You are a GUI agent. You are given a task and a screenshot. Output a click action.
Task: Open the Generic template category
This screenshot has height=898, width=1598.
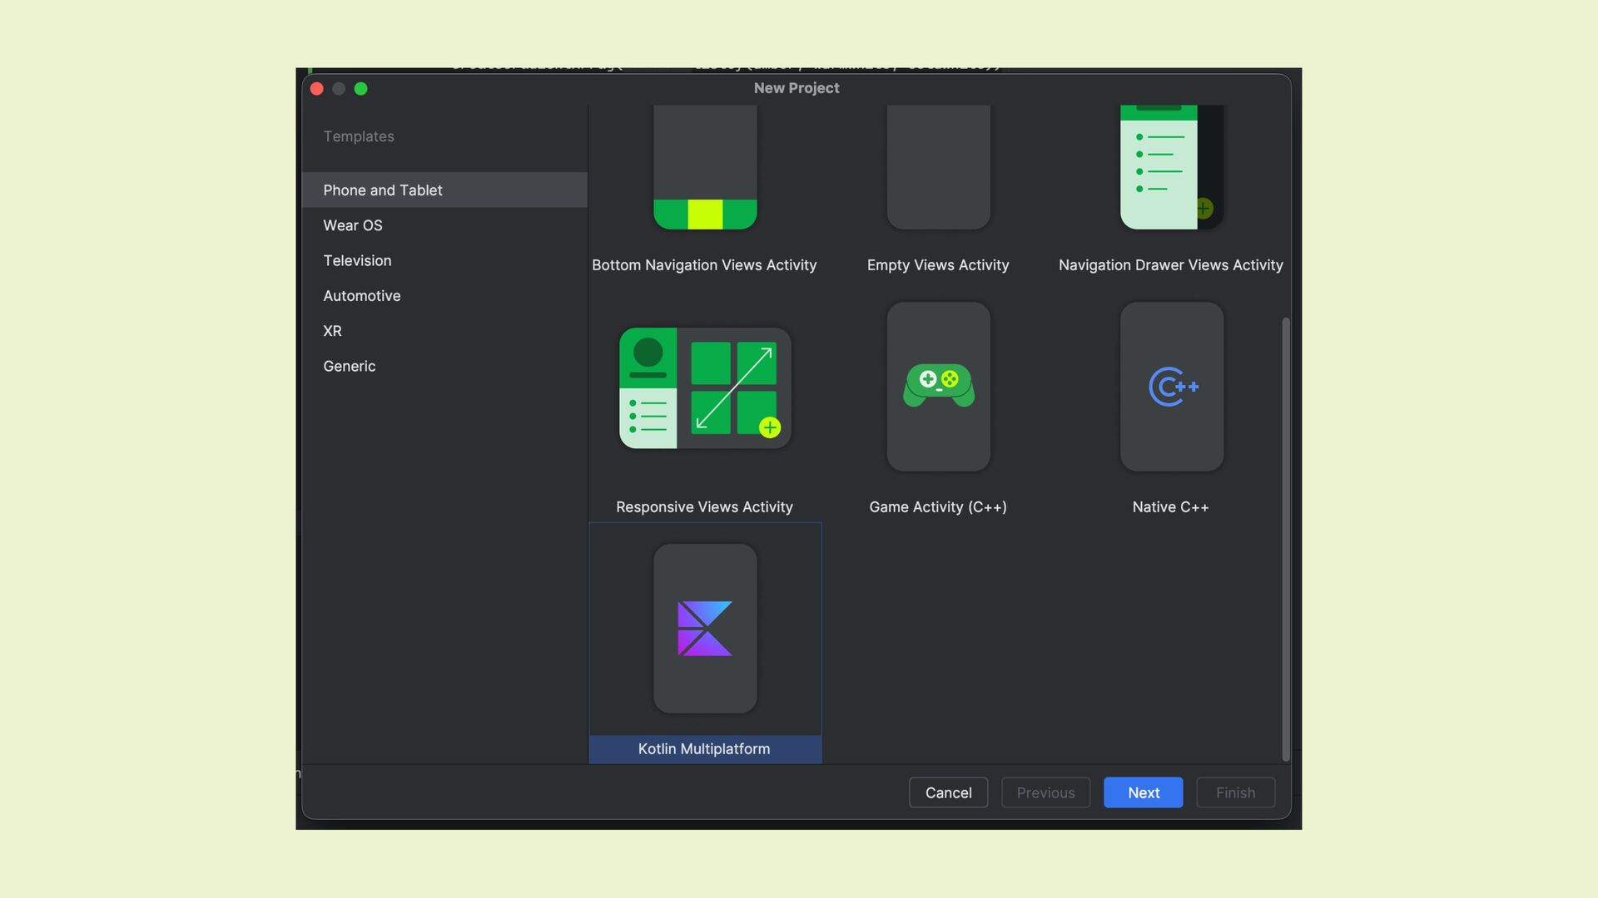click(x=349, y=367)
